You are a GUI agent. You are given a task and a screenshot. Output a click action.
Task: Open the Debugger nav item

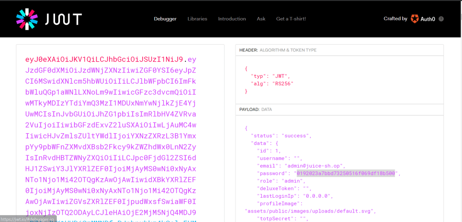[x=165, y=19]
